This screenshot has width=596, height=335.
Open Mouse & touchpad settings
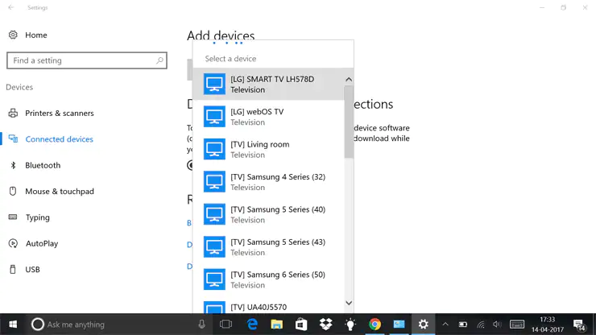point(59,192)
